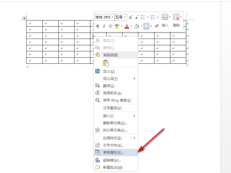The image size is (231, 173).
Task: Click the paste option clipboard icon
Action: click(x=106, y=63)
